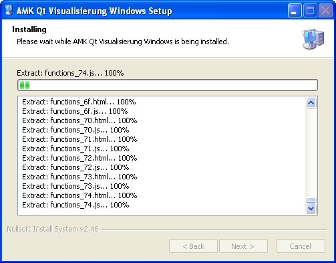Click the disabled maximize button
Image resolution: width=336 pixels, height=263 pixels.
[310, 10]
